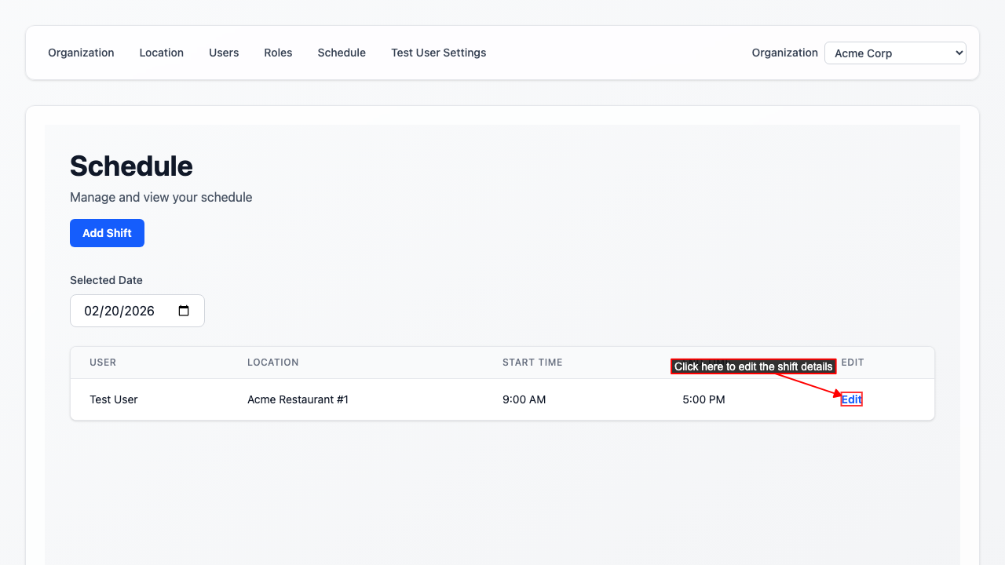Viewport: 1005px width, 565px height.
Task: Click the Edit link for Test User's shift
Action: click(851, 399)
